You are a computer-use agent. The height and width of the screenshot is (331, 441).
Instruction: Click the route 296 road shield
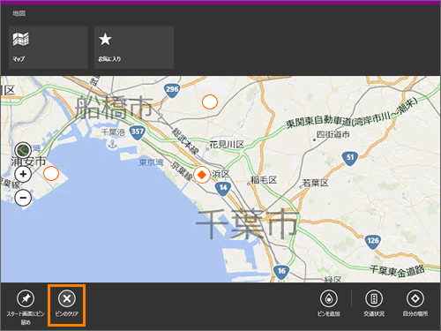click(172, 90)
